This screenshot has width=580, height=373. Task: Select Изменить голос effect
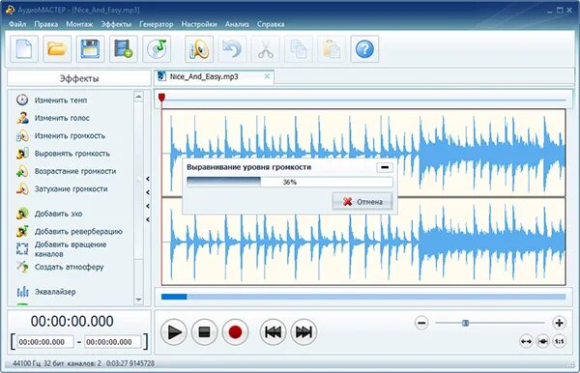[x=53, y=118]
